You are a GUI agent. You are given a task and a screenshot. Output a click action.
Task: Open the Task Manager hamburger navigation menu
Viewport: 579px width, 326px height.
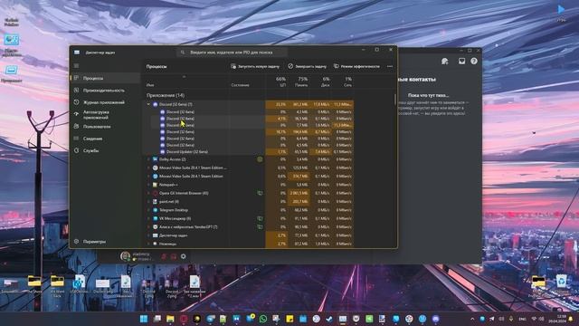(x=76, y=66)
